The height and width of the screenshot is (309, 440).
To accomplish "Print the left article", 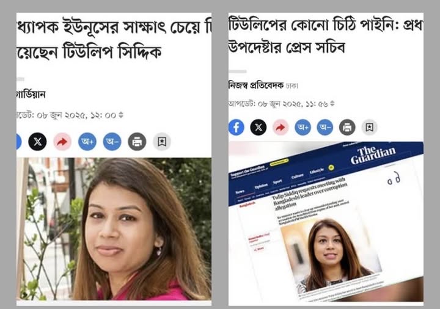I will pos(137,142).
